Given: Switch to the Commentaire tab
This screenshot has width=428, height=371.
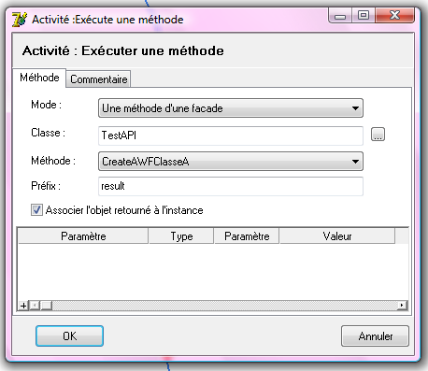Looking at the screenshot, I should pyautogui.click(x=98, y=79).
